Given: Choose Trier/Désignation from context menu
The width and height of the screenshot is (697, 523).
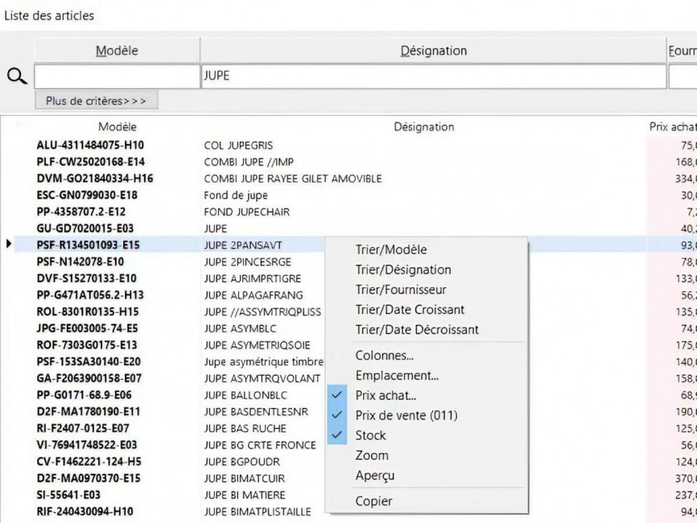Looking at the screenshot, I should 402,270.
